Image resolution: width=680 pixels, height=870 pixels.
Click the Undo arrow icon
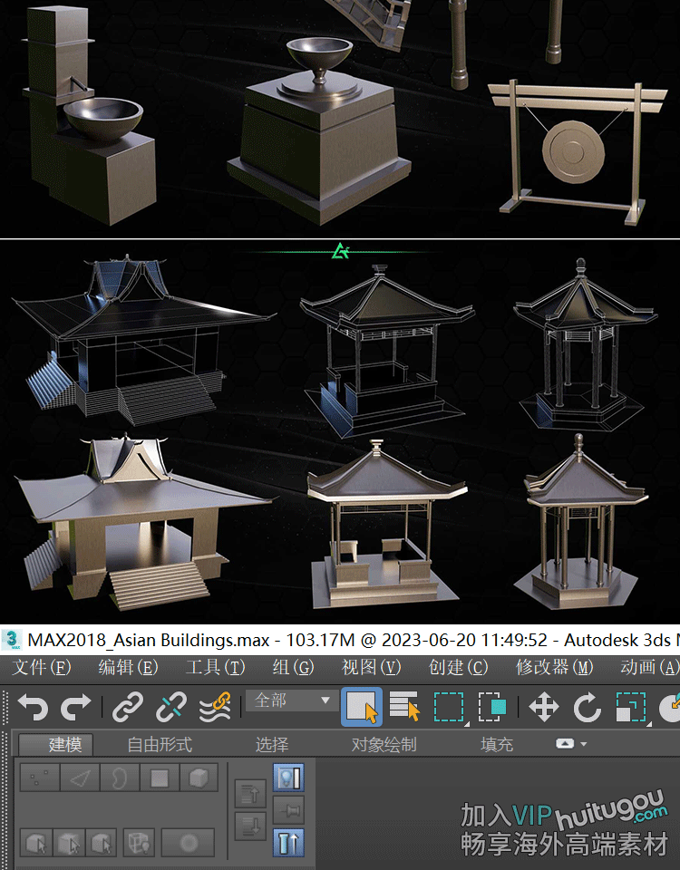coord(33,707)
